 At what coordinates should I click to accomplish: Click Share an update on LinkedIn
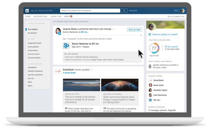click(x=165, y=34)
